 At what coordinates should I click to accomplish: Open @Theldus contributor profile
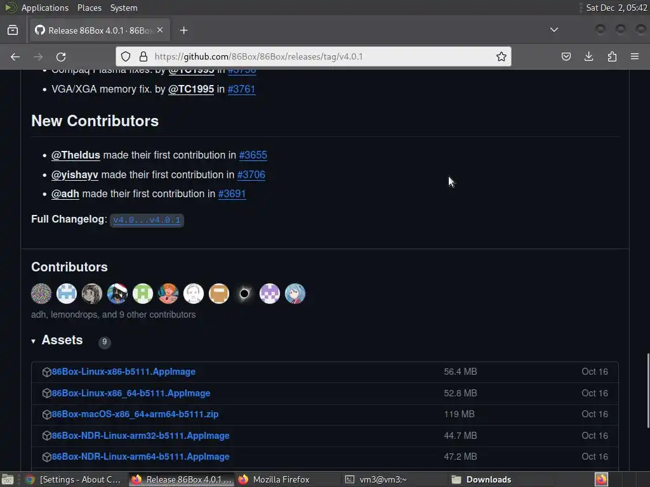76,155
